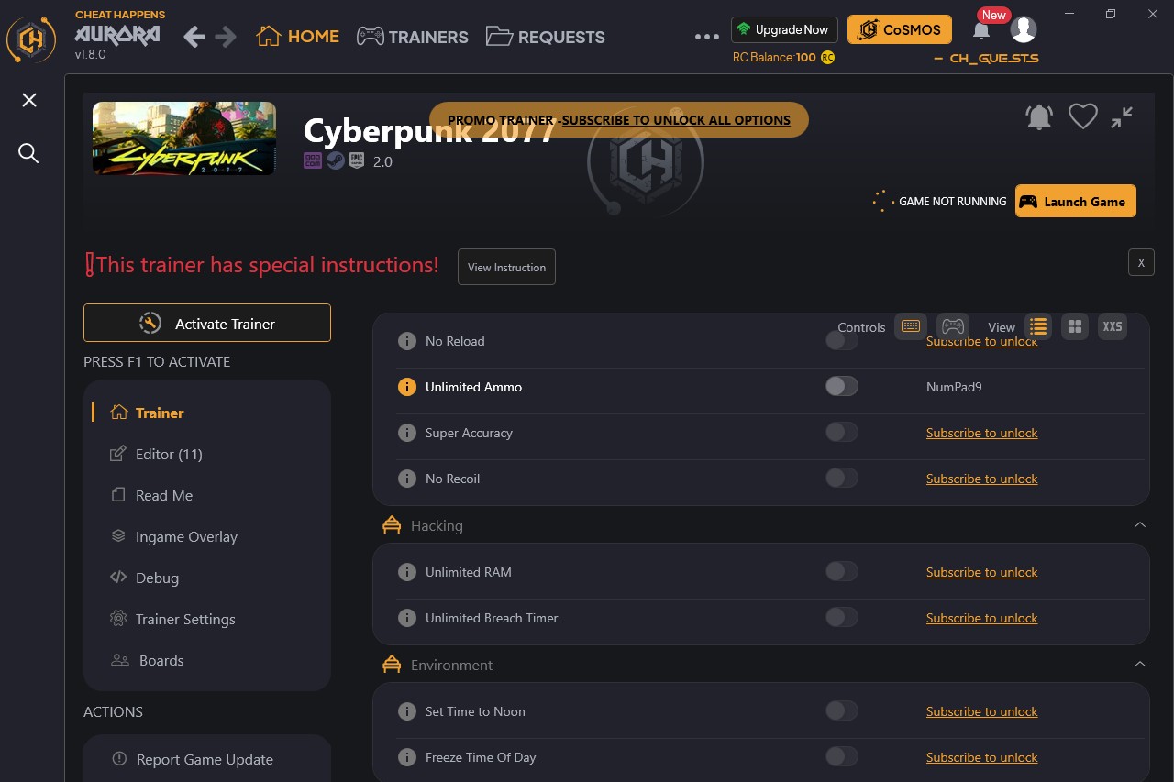Toggle Super Accuracy switch
Screen dimensions: 1174x782
tap(842, 433)
